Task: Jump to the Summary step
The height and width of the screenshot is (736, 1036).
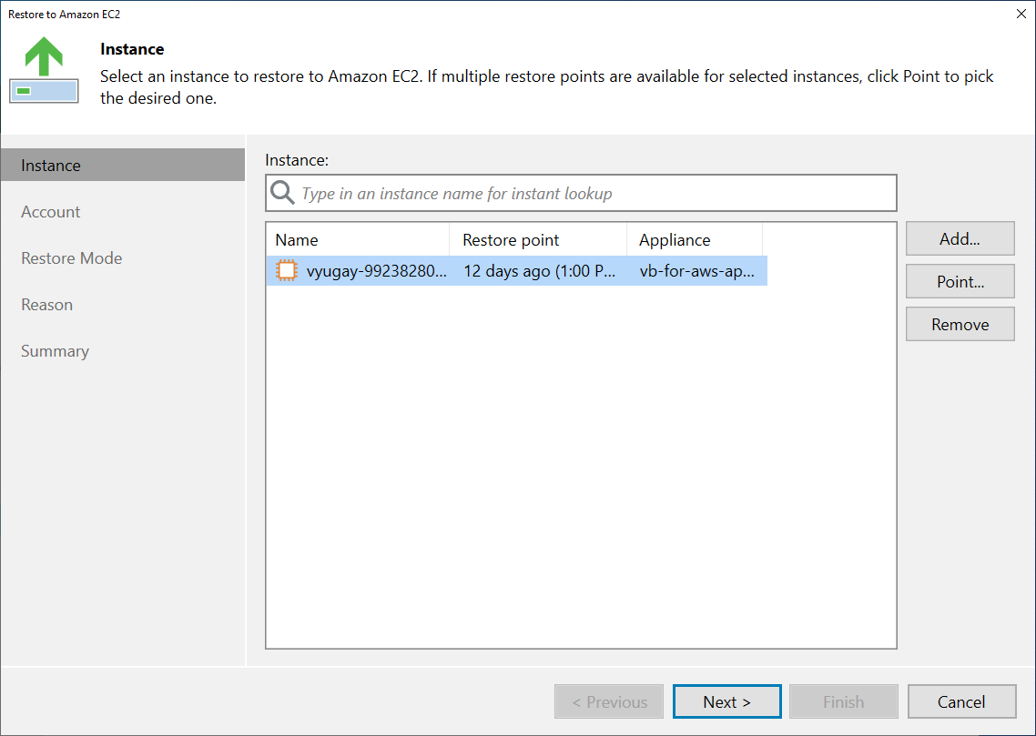Action: [55, 350]
